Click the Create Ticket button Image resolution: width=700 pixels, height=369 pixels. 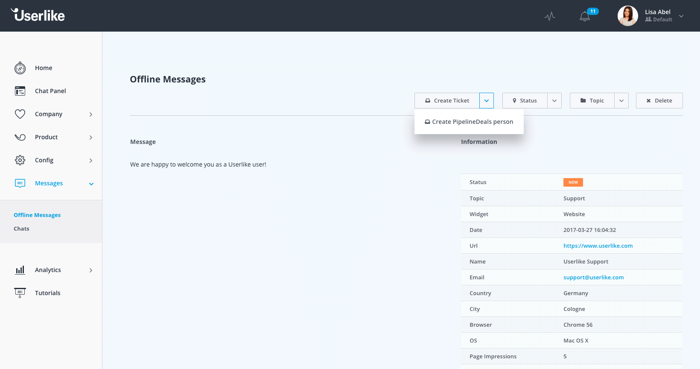click(447, 100)
